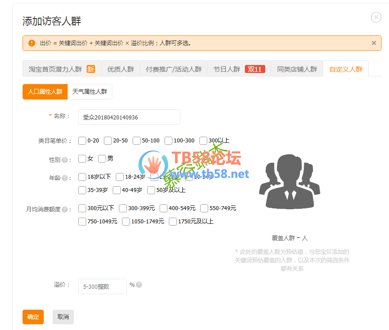The width and height of the screenshot is (389, 330).
Task: Click the 溢价 percentage input field
Action: [102, 286]
